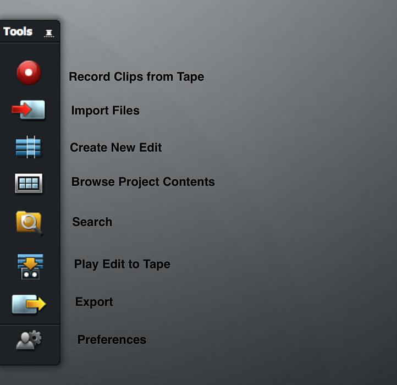This screenshot has height=385, width=397.
Task: Click the divider line above the Preferences icon
Action: pos(29,324)
